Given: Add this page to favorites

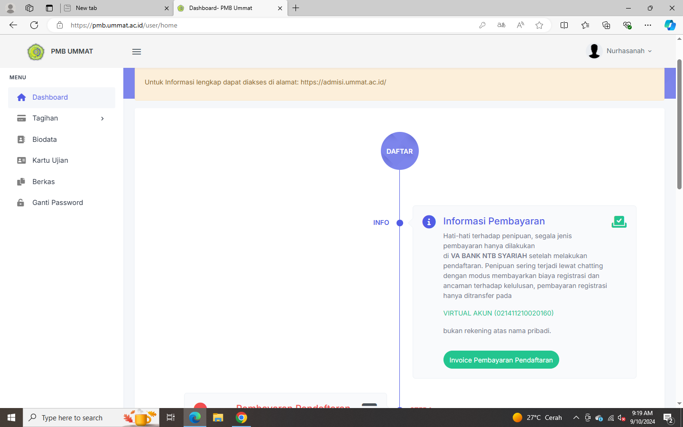Looking at the screenshot, I should [539, 25].
